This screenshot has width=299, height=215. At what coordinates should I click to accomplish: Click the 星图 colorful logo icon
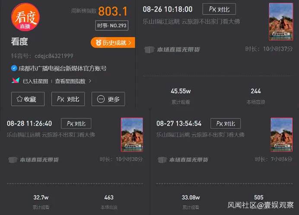(x=16, y=81)
